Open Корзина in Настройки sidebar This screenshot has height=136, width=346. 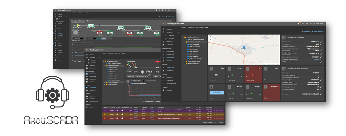click(x=169, y=90)
